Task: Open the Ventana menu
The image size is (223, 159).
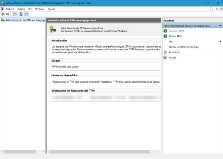Action: [40, 9]
